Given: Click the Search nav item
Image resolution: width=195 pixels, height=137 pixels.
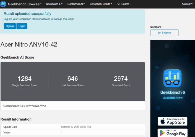Looking at the screenshot, I should 123,4.
